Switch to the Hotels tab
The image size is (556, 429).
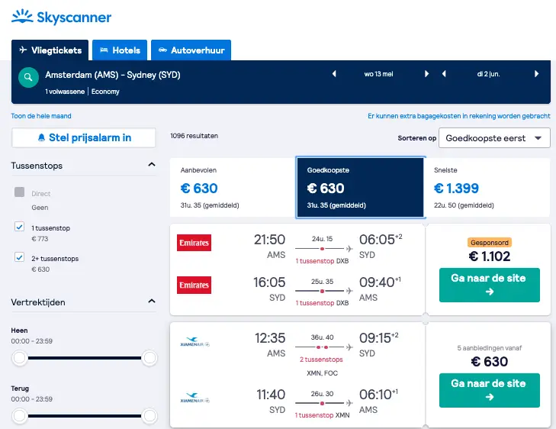120,50
